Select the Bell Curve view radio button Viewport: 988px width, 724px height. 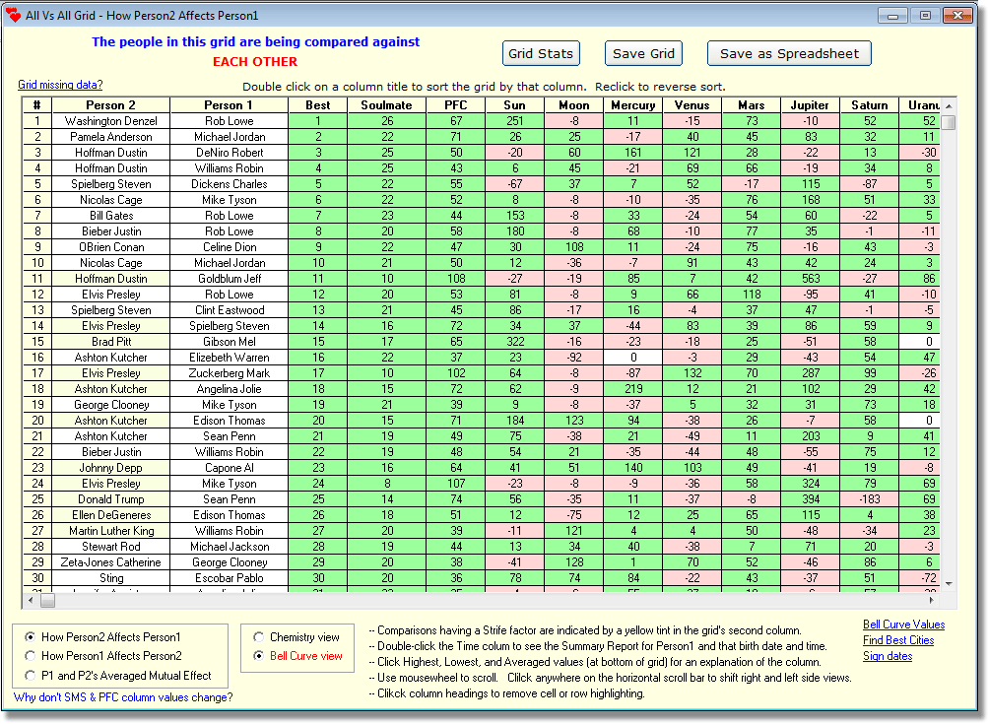(259, 656)
